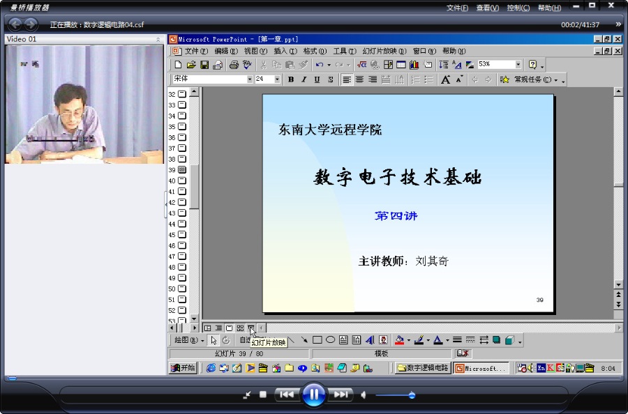Seek using the playback progress bar handle
Viewport: 628px width, 414px height.
12,378
